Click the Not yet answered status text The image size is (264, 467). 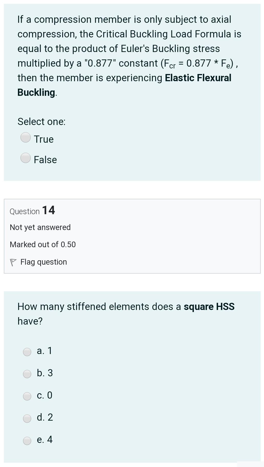coord(40,227)
